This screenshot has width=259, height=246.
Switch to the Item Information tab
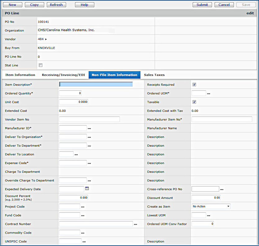[20, 75]
